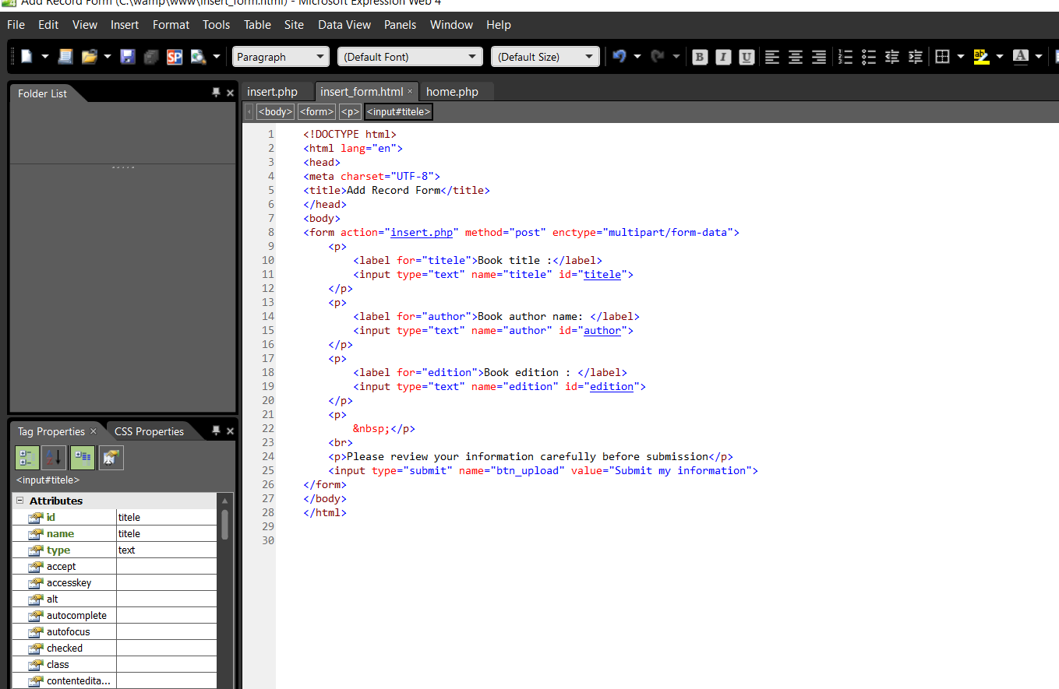This screenshot has width=1059, height=689.
Task: Save the file with the floppy icon
Action: pyautogui.click(x=128, y=56)
